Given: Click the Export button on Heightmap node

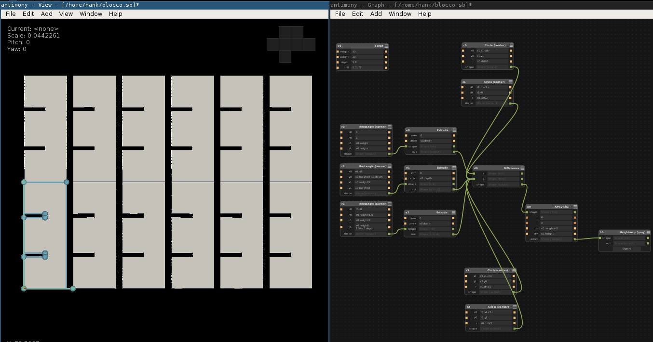Looking at the screenshot, I should coord(626,249).
